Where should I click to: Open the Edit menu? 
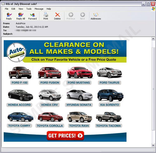(13, 9)
